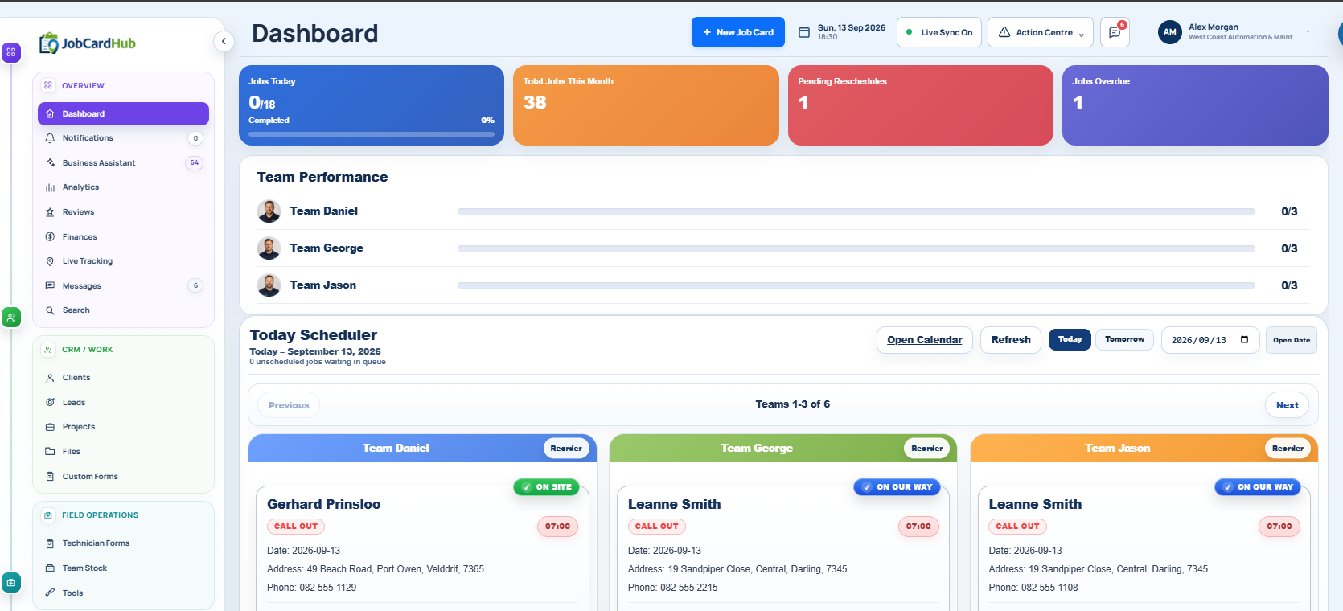Open the Jobs Today card
Viewport: 1343px width, 611px height.
372,105
